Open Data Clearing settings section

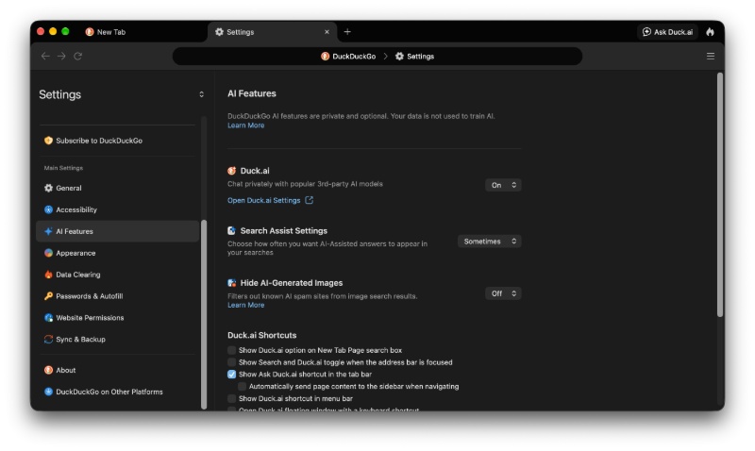tap(117, 275)
